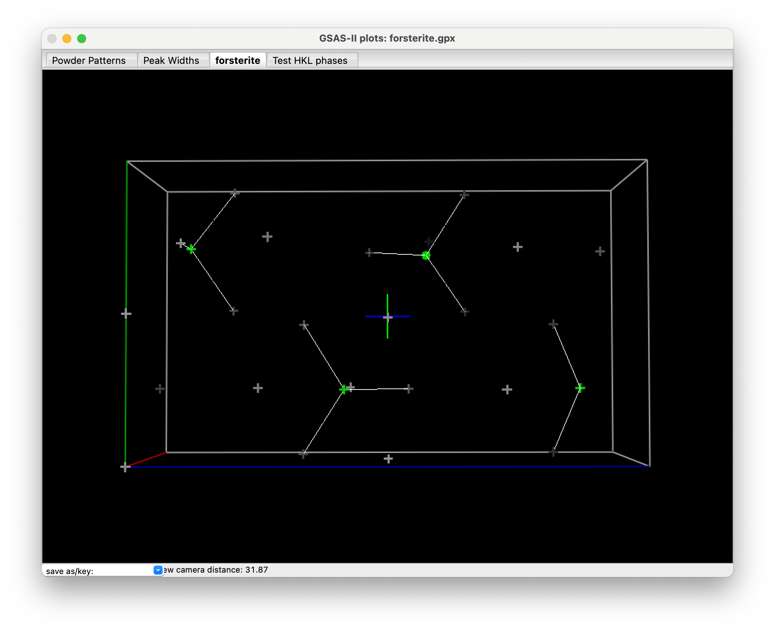Close the GSAS-II plots window

(x=52, y=39)
